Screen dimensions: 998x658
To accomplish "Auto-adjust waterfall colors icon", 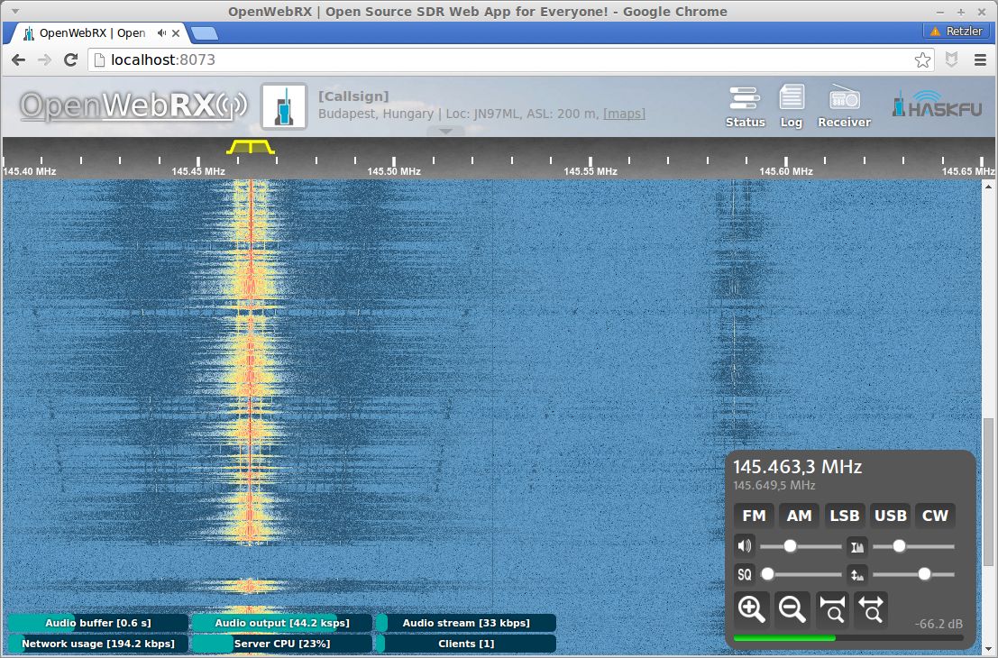I will (x=857, y=574).
